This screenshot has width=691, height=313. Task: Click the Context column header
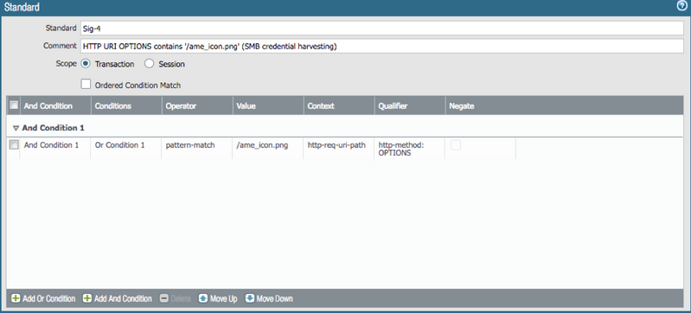click(339, 105)
